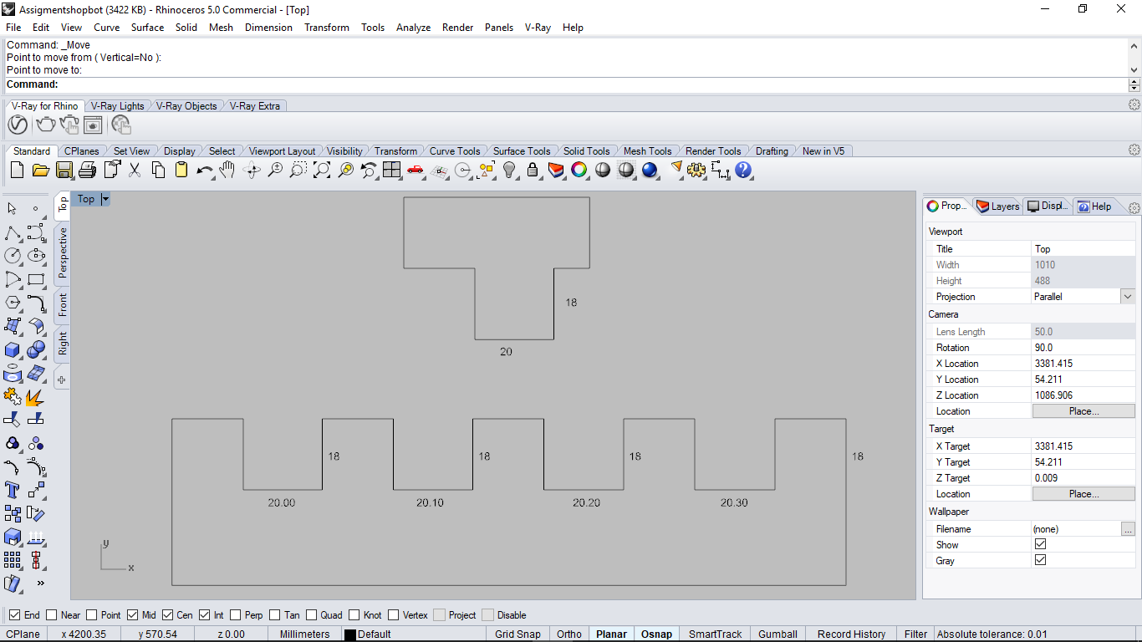The height and width of the screenshot is (642, 1142).
Task: Open the V-Ray toolbar gear options
Action: [1134, 104]
